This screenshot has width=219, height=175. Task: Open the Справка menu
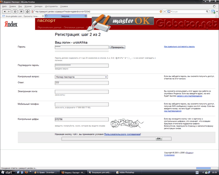(64, 6)
